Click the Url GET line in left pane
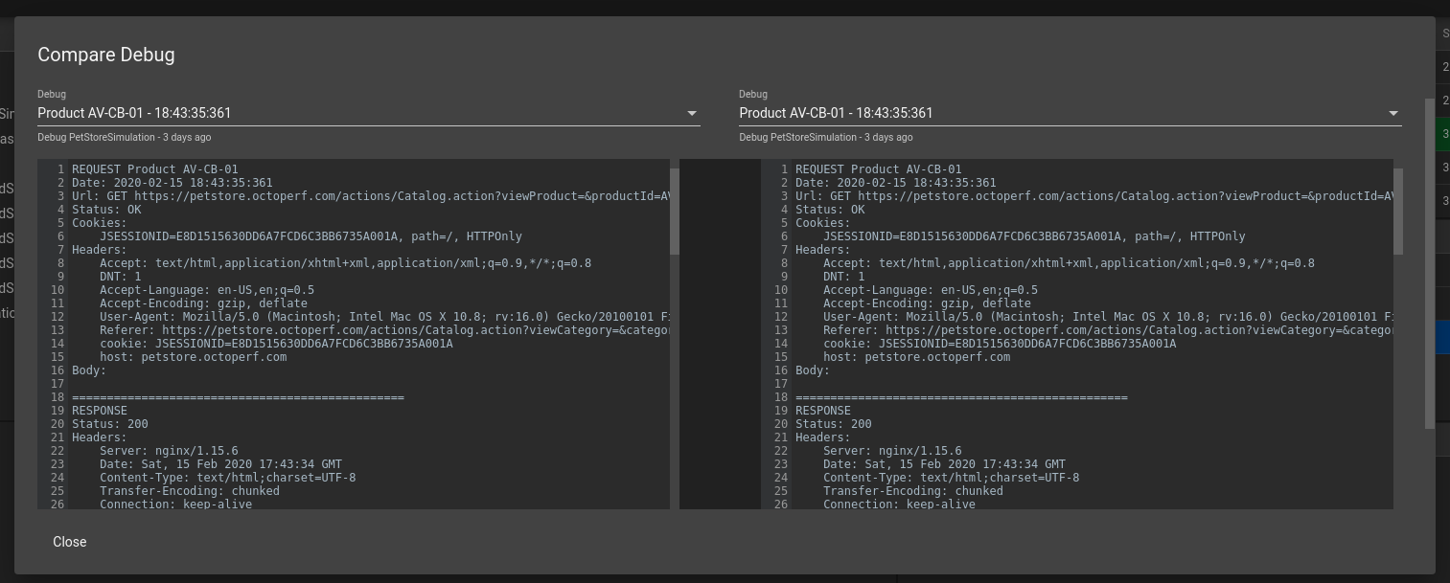 [370, 196]
